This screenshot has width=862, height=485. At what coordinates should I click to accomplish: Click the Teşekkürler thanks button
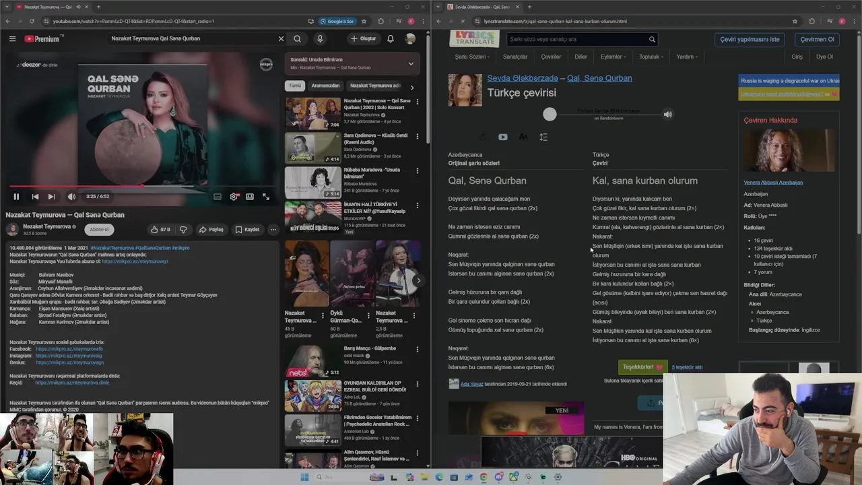(642, 367)
